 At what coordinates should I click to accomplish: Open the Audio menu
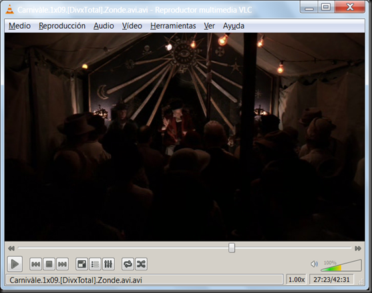coord(104,26)
